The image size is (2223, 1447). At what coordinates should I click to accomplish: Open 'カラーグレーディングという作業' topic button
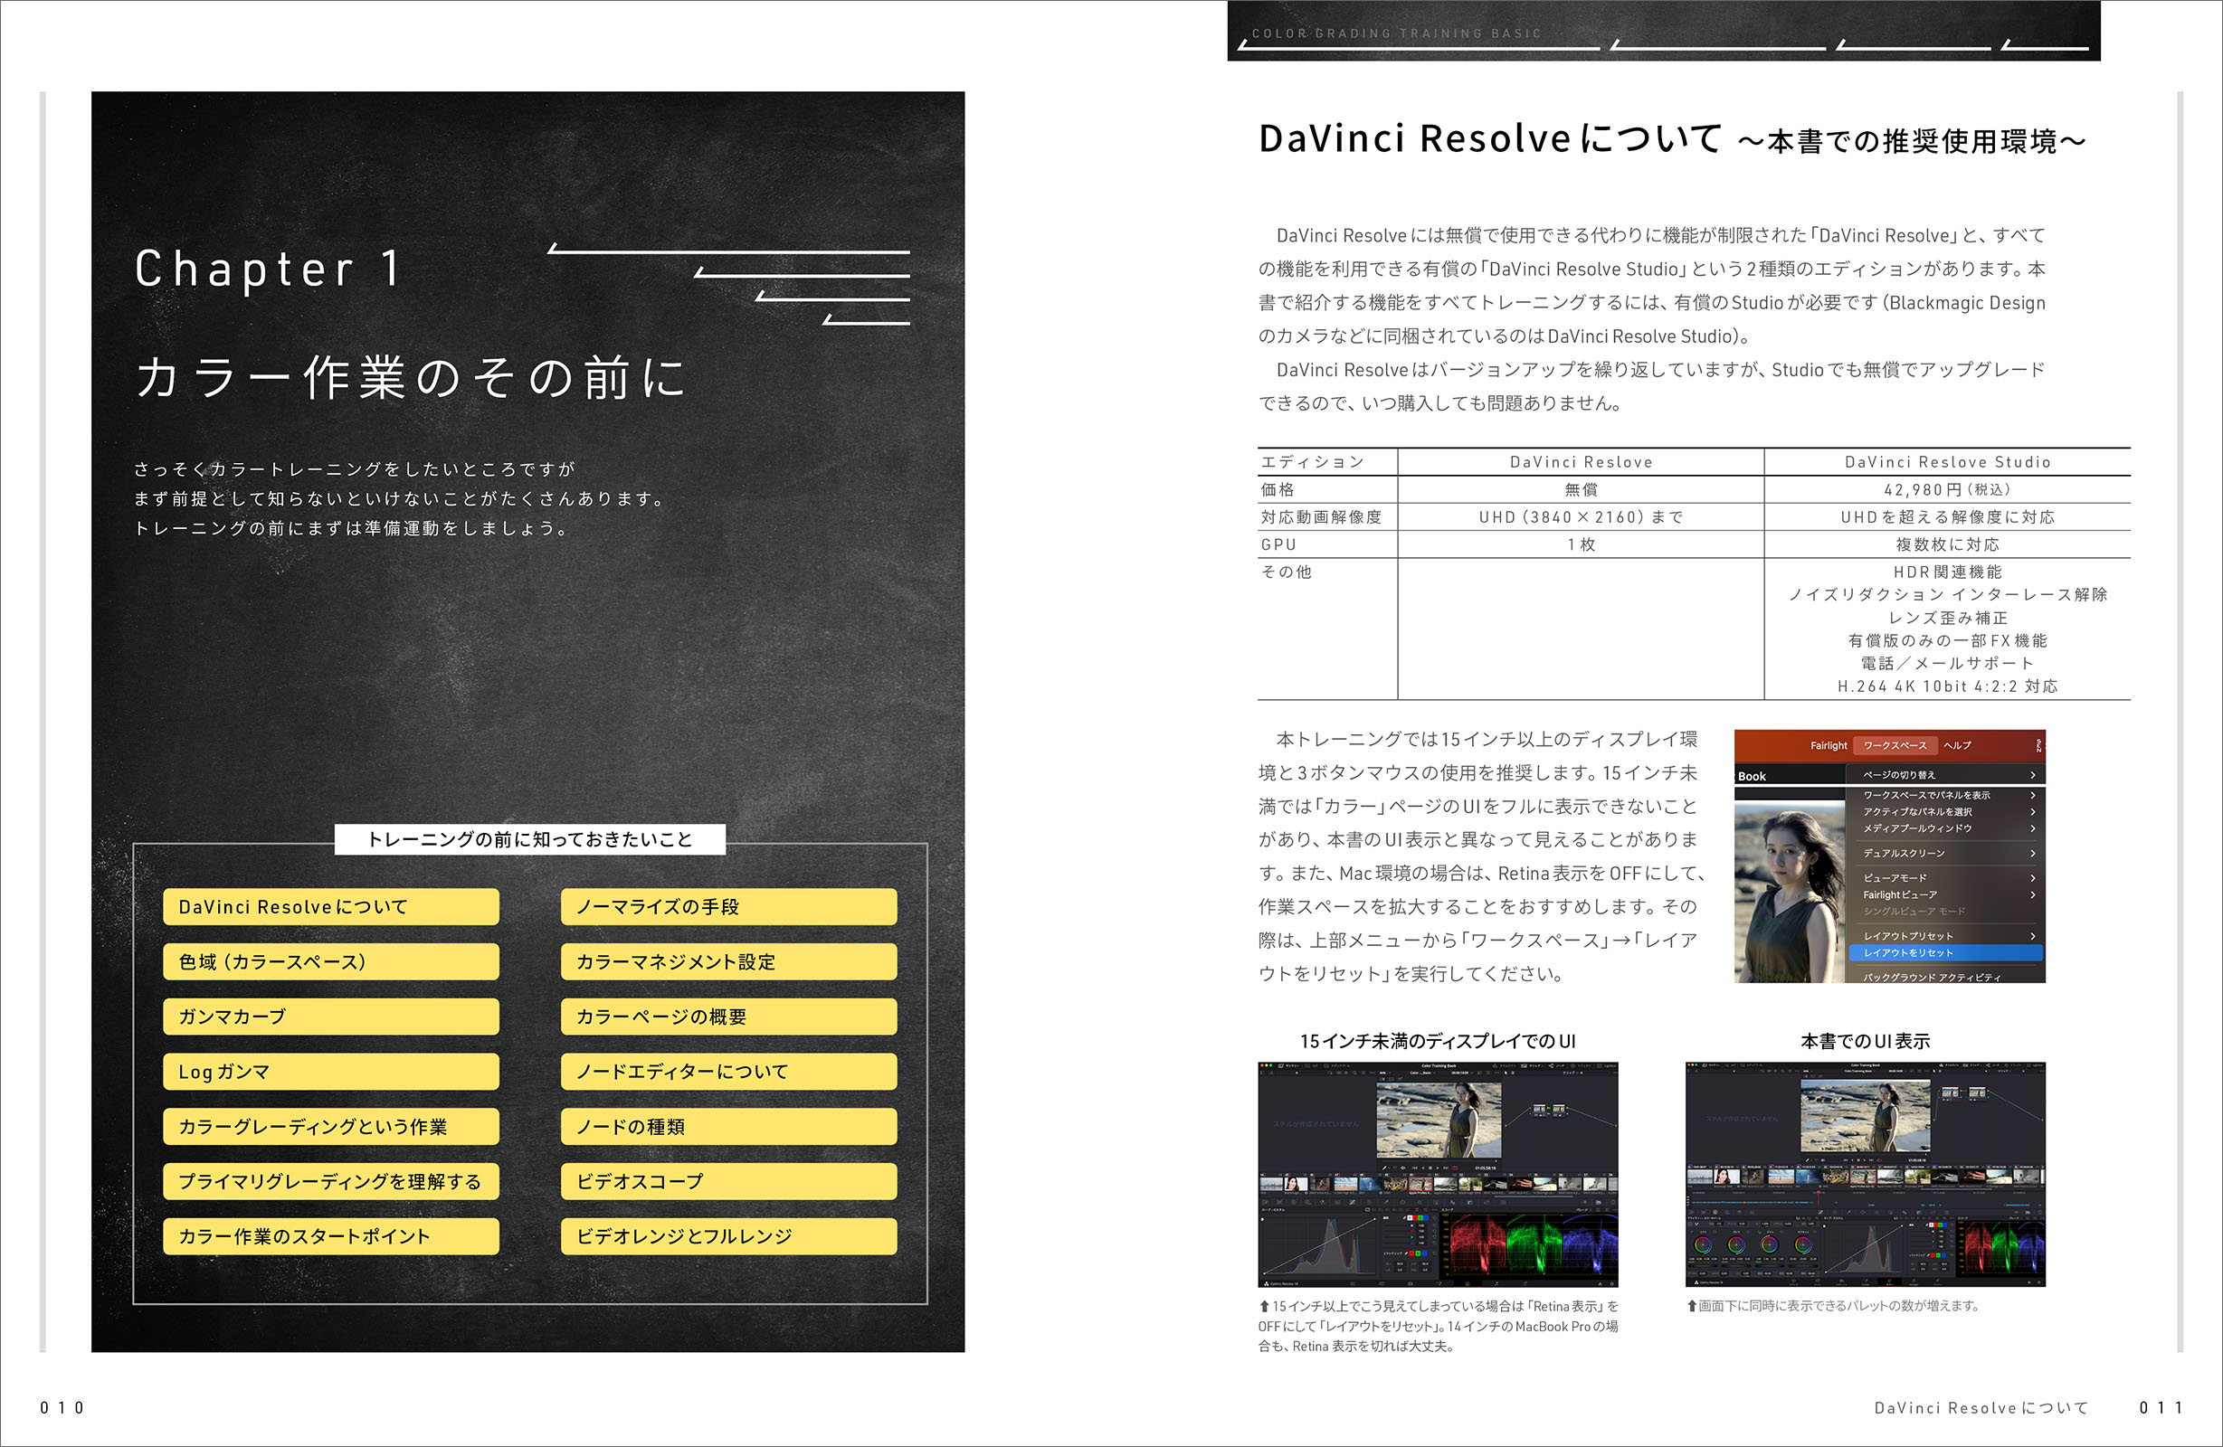tap(330, 1127)
